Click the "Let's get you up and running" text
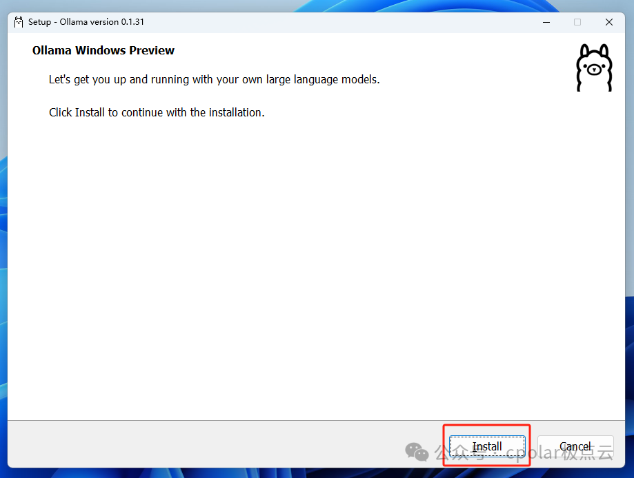The image size is (634, 478). [x=215, y=79]
